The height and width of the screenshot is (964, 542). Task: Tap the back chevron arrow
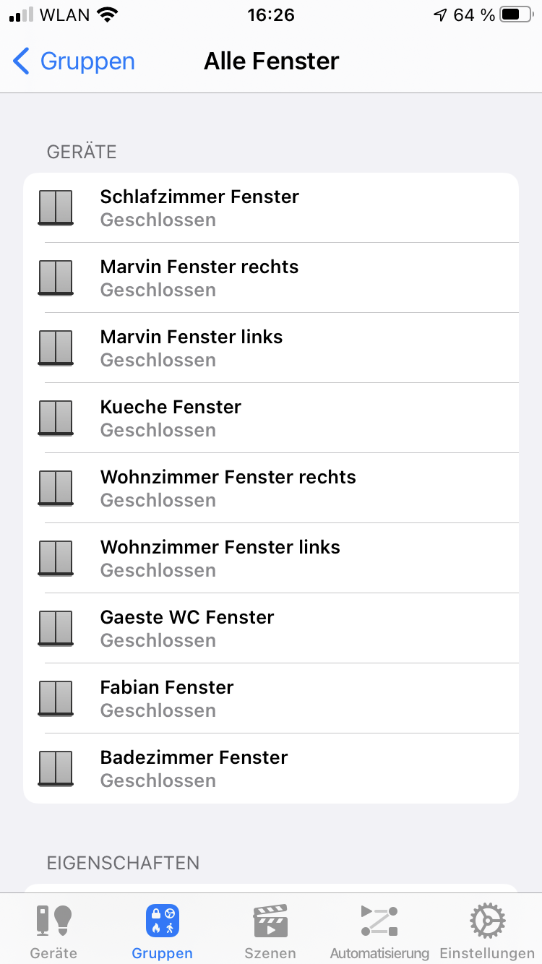click(x=22, y=61)
